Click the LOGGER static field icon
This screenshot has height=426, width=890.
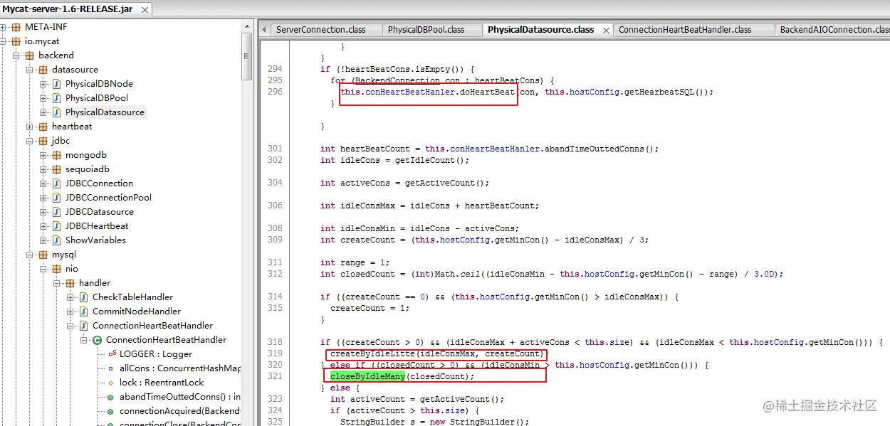pyautogui.click(x=111, y=354)
